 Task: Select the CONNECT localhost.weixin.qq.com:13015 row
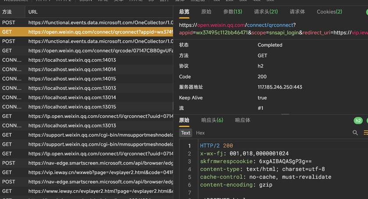click(x=86, y=107)
